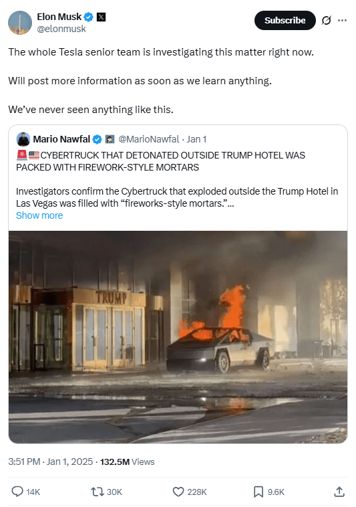The height and width of the screenshot is (507, 356).
Task: Open the 3:51 PM Jan 1, 2025 timestamp
Action: (x=51, y=462)
